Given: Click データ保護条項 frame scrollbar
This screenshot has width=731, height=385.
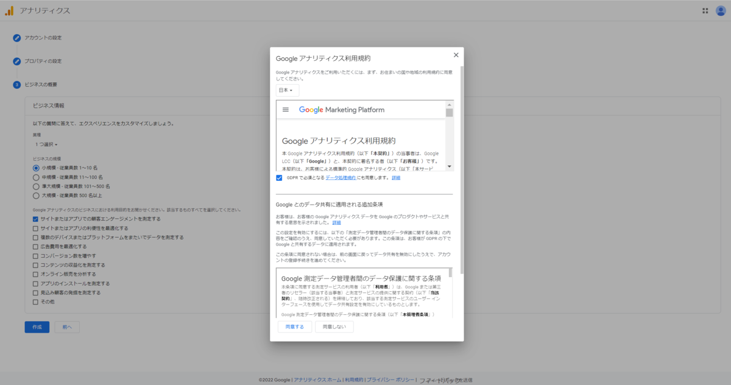Looking at the screenshot, I should [451, 273].
